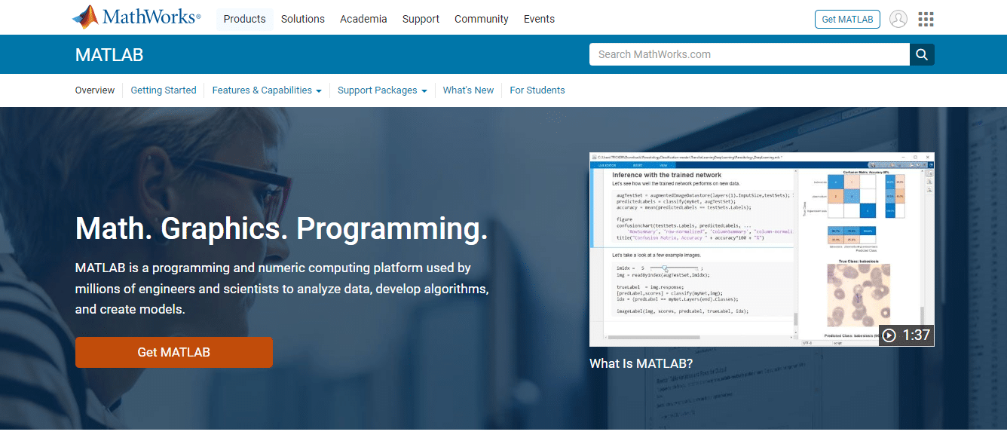Open the Solutions menu

pyautogui.click(x=302, y=19)
